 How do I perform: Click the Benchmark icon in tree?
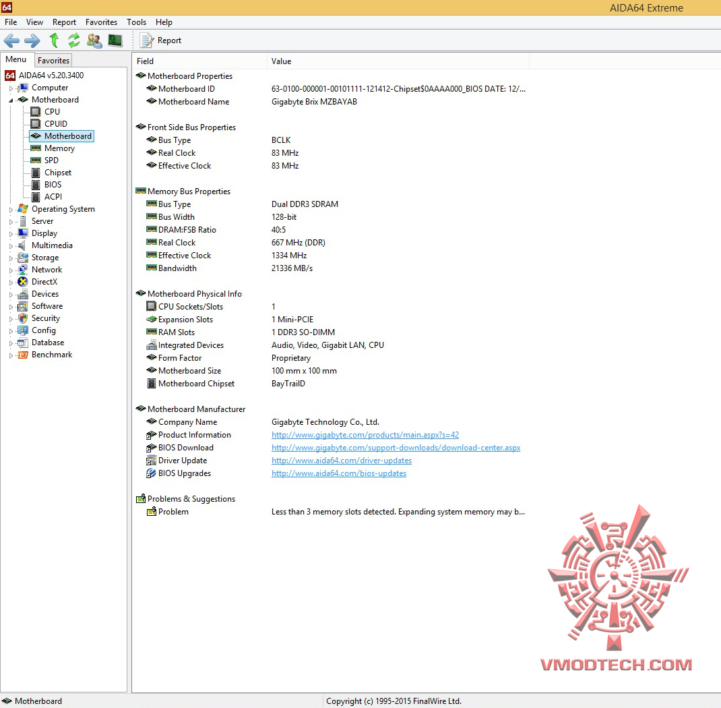[x=22, y=355]
